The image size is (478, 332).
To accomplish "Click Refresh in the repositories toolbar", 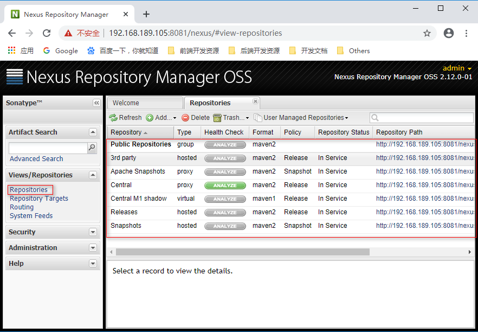I will click(125, 118).
